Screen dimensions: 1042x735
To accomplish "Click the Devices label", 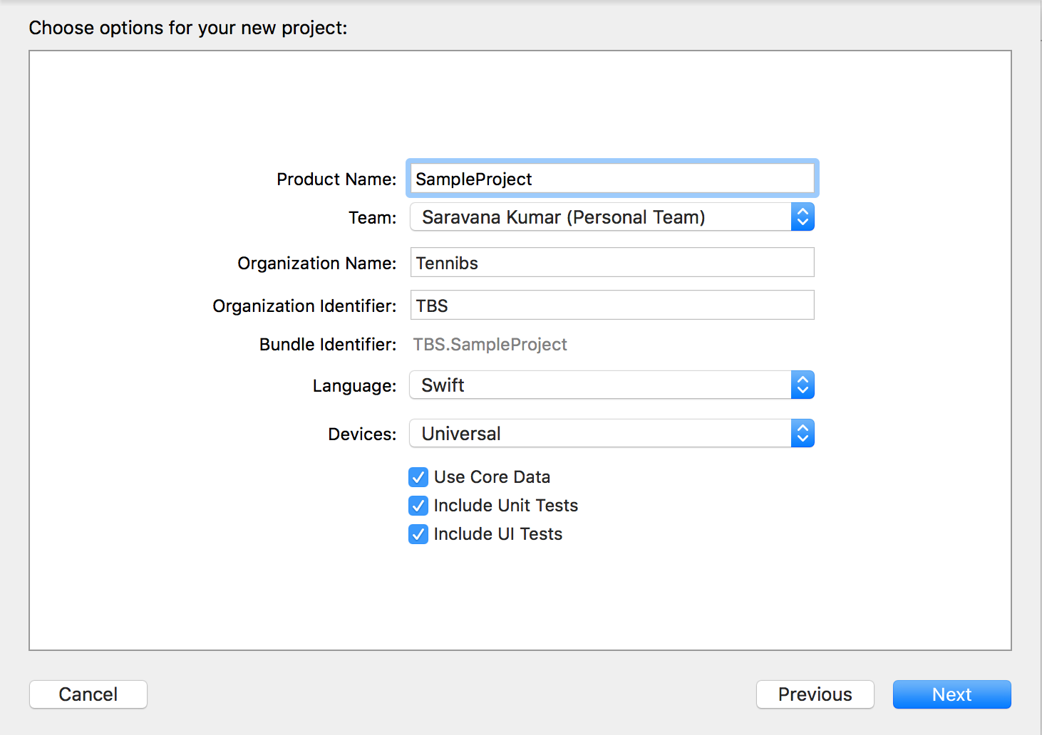I will tap(362, 434).
